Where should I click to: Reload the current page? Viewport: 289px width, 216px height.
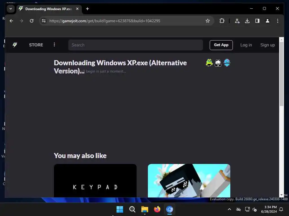[32, 21]
